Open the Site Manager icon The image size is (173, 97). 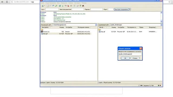[x=42, y=6]
